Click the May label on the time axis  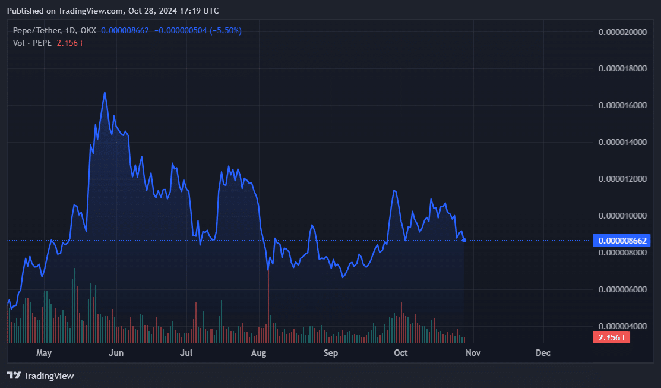tap(44, 352)
